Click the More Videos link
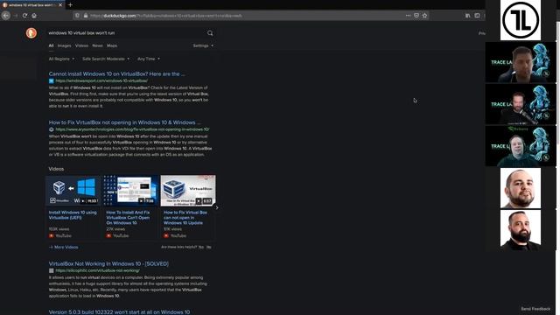Screen dimensions: 560x315 pos(64,247)
